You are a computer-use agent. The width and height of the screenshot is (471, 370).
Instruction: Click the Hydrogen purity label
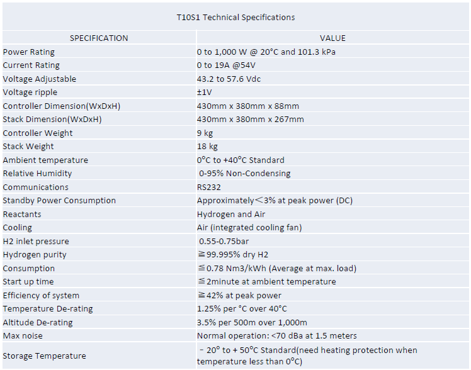[35, 255]
